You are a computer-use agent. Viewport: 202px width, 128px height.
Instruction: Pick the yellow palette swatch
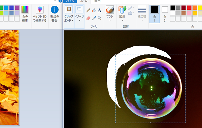(x=200, y=8)
